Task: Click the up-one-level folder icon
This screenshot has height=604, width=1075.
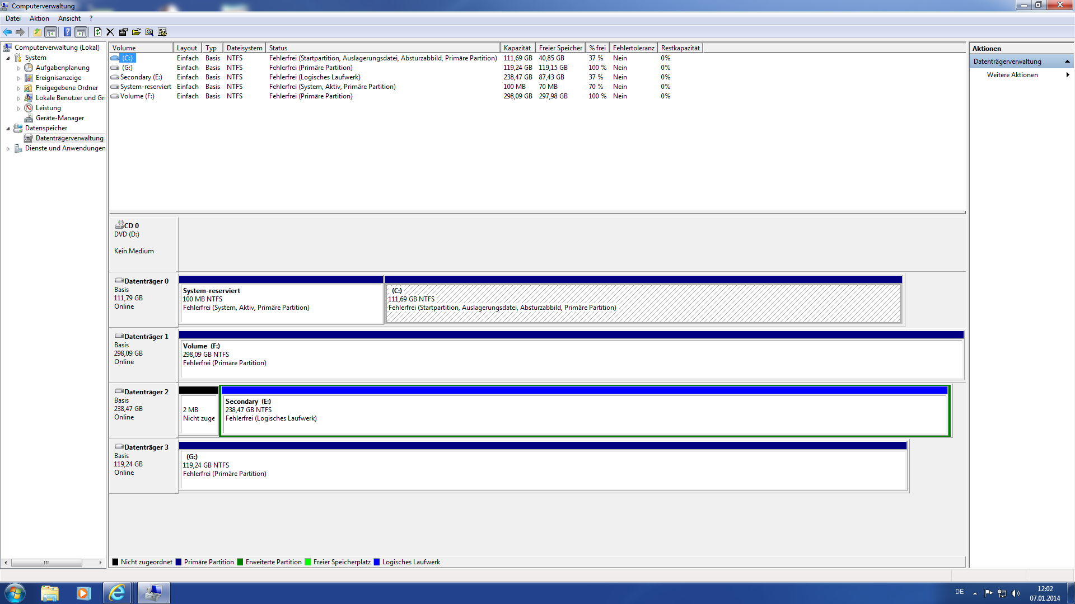Action: pyautogui.click(x=37, y=32)
